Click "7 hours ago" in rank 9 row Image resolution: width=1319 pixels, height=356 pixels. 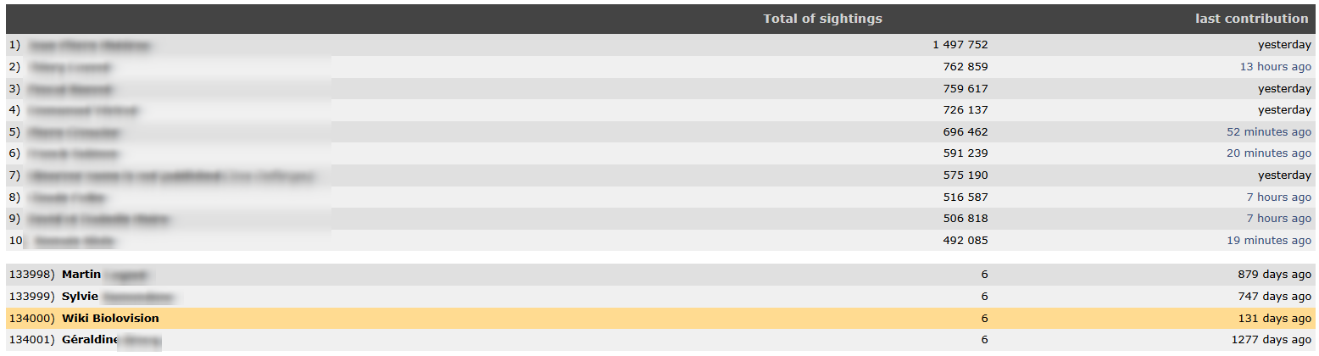click(1278, 219)
